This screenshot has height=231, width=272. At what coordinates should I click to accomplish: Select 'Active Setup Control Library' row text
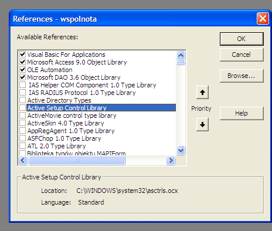click(67, 108)
